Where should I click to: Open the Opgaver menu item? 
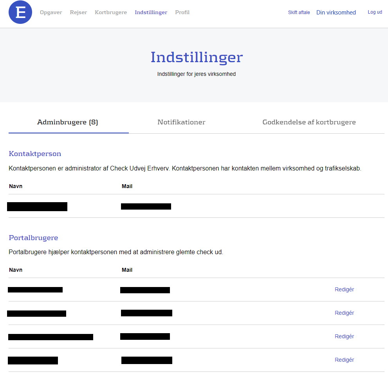pos(51,13)
